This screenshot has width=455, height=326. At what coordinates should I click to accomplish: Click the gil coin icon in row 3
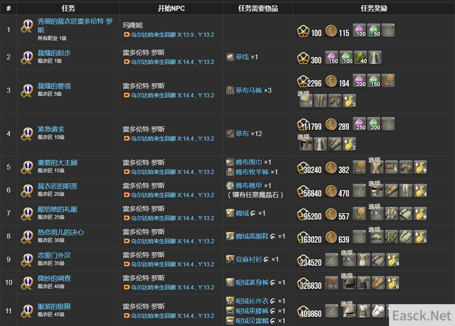click(331, 82)
